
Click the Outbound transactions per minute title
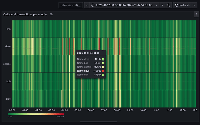pos(25,14)
